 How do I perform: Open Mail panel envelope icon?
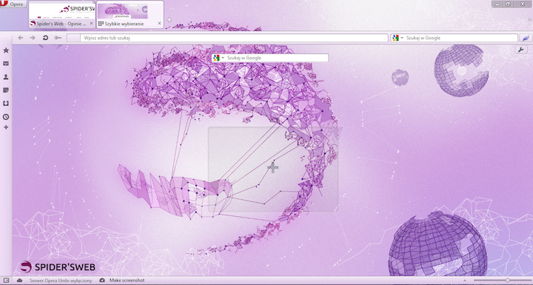point(6,64)
